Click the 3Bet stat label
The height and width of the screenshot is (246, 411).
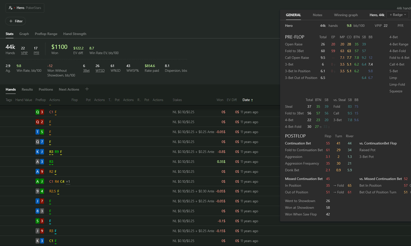(86, 71)
